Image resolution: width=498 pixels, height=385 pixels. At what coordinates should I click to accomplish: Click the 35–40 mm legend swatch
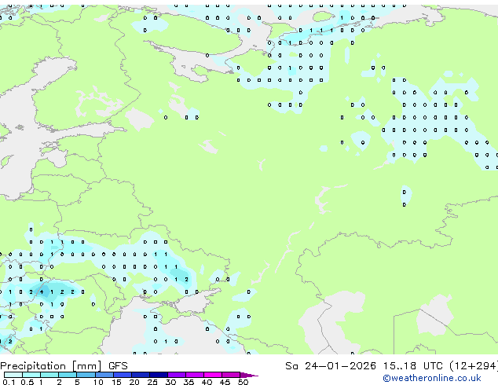(x=194, y=375)
